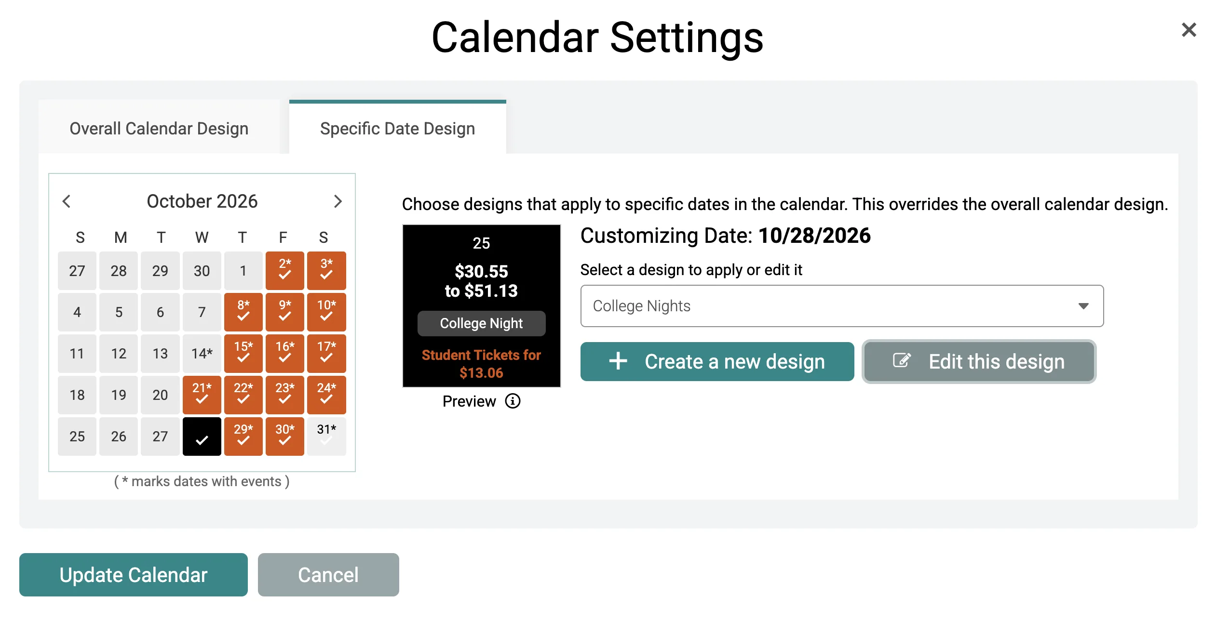Switch to Overall Calendar Design tab
The width and height of the screenshot is (1216, 635).
tap(159, 128)
